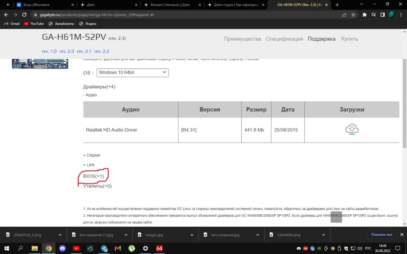This screenshot has width=407, height=254.
Task: Open options arrow for images.jpg download
Action: tap(192, 235)
